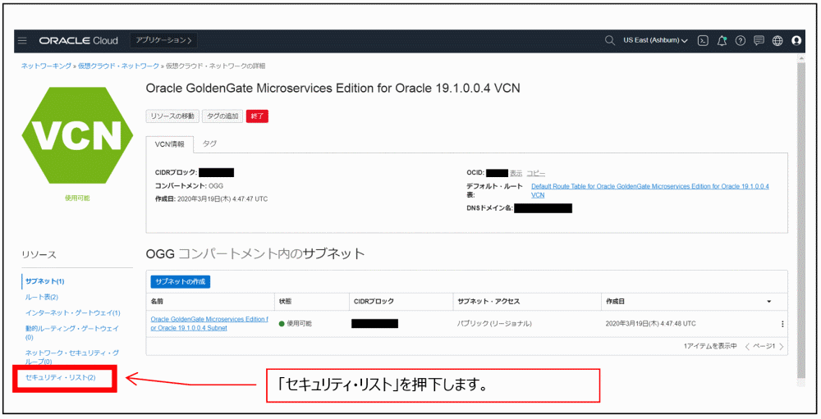Copy the OCID via コピー link

(x=535, y=173)
